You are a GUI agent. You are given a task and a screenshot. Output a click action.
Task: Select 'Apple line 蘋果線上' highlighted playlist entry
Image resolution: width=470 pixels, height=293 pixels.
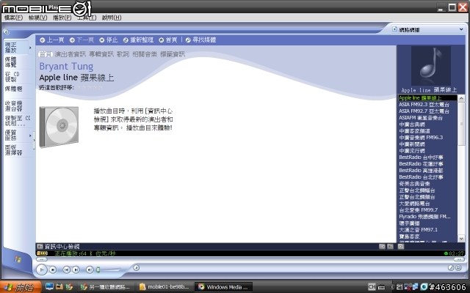click(427, 98)
